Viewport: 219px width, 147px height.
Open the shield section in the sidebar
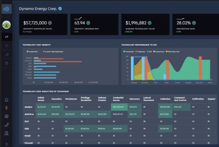click(x=7, y=46)
